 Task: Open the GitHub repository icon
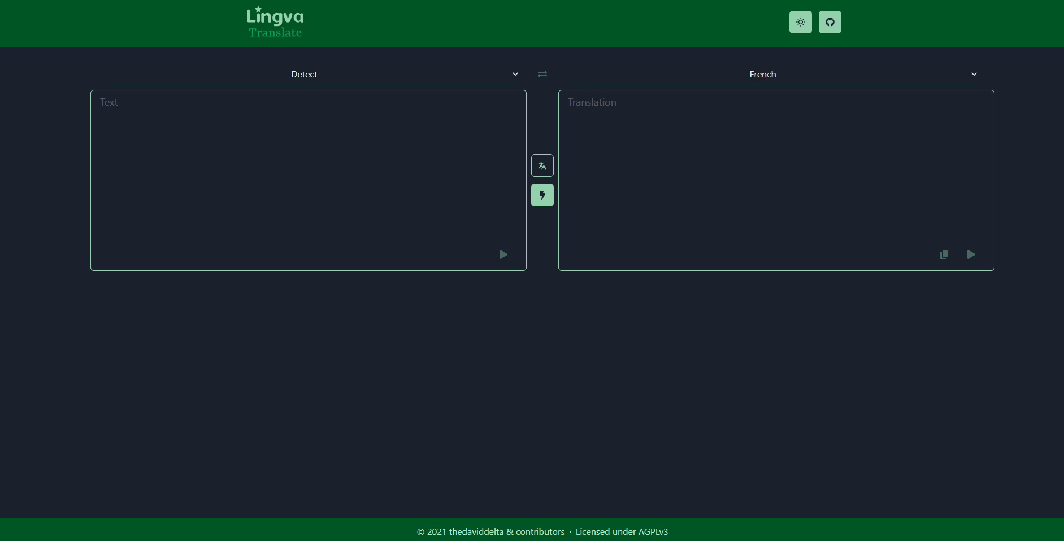tap(830, 22)
